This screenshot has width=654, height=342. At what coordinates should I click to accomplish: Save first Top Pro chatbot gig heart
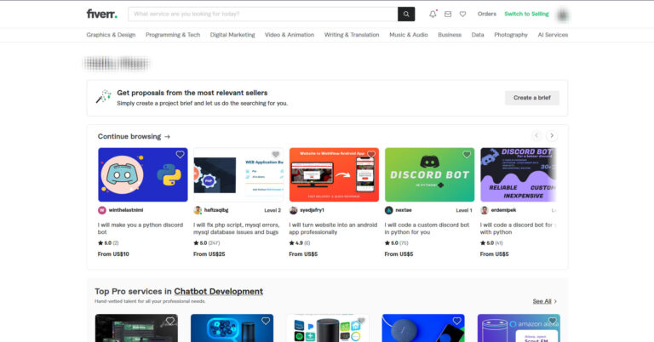click(170, 321)
